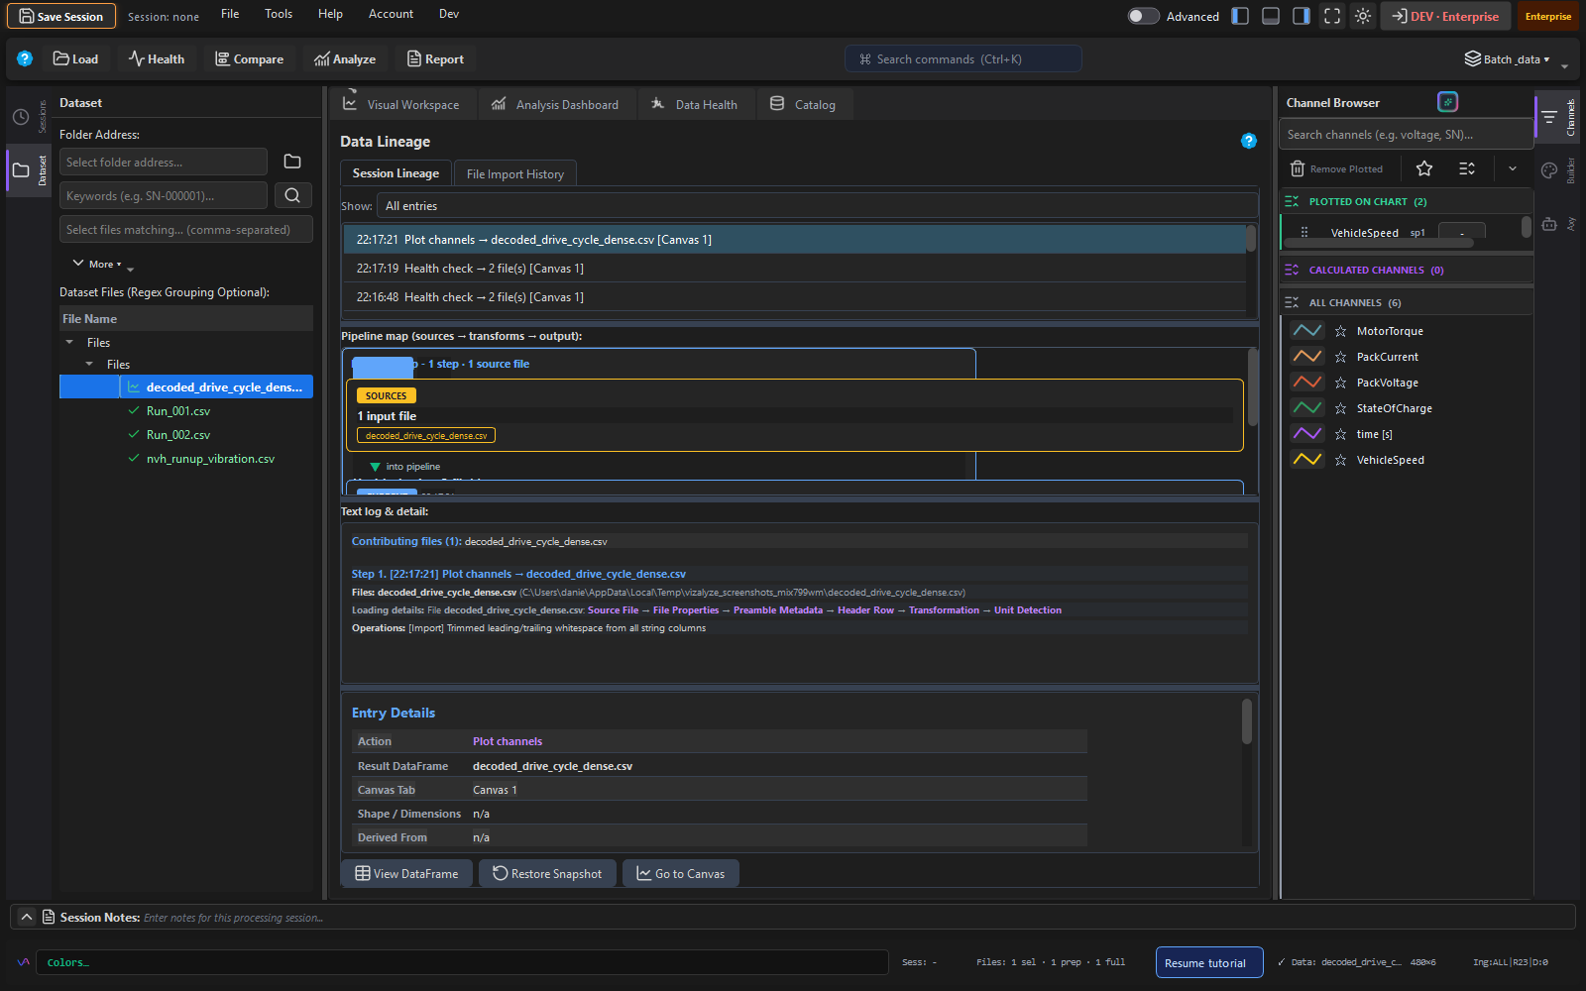Open the Sessions sidebar clock icon

tap(21, 117)
